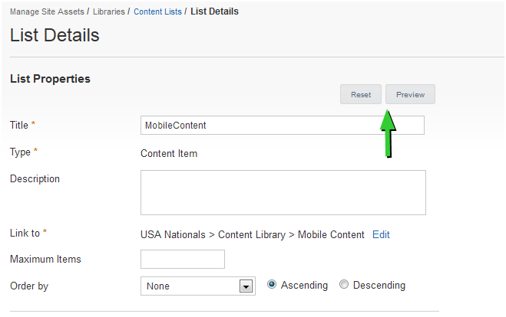
Task: Click the List Details breadcrumb text
Action: coord(214,11)
